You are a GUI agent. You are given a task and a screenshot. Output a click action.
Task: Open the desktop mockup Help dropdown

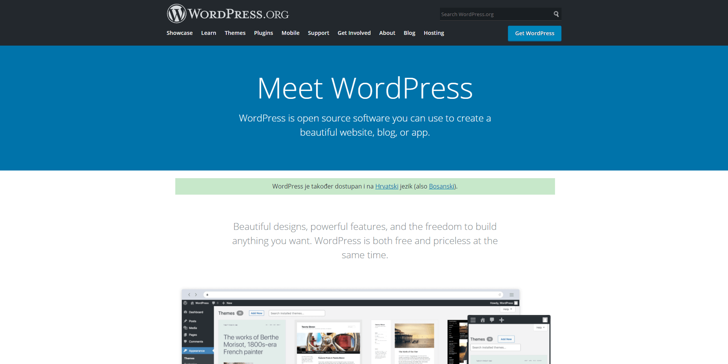pyautogui.click(x=507, y=309)
